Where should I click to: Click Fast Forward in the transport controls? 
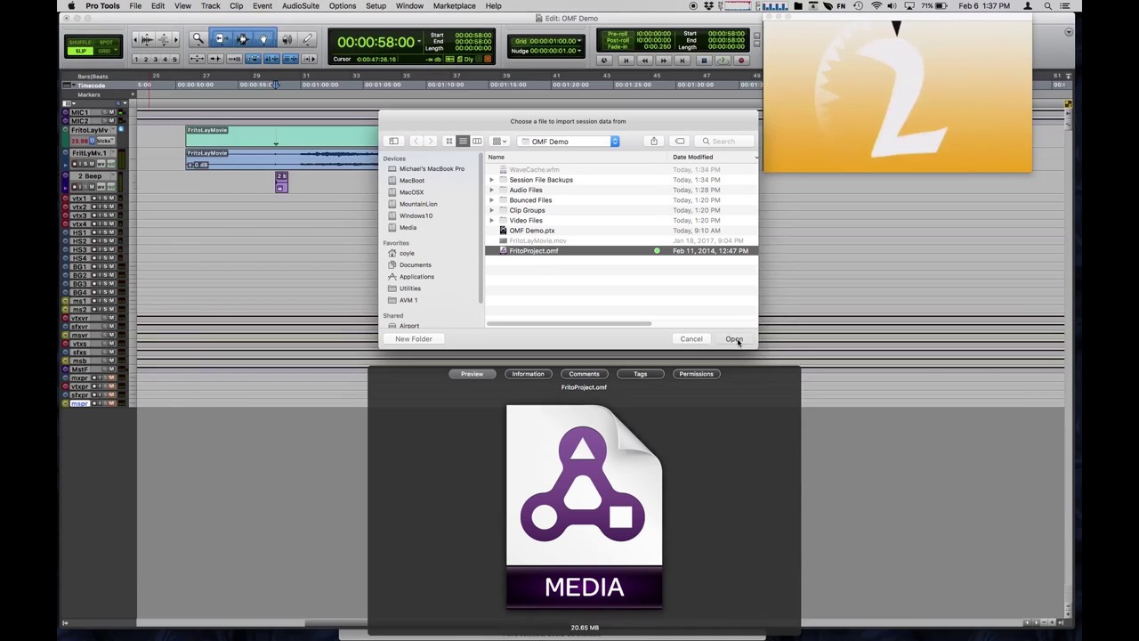663,61
